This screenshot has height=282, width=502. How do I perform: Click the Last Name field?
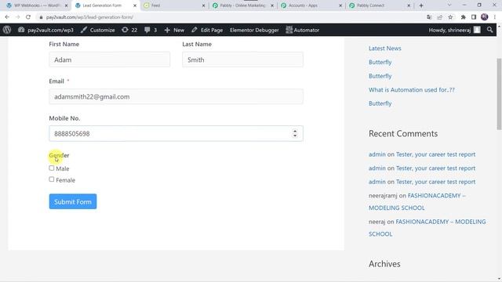coord(242,60)
